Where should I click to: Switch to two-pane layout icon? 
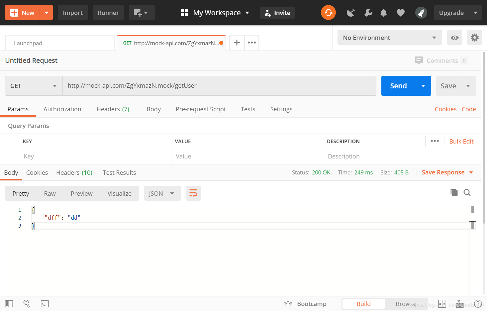[442, 303]
